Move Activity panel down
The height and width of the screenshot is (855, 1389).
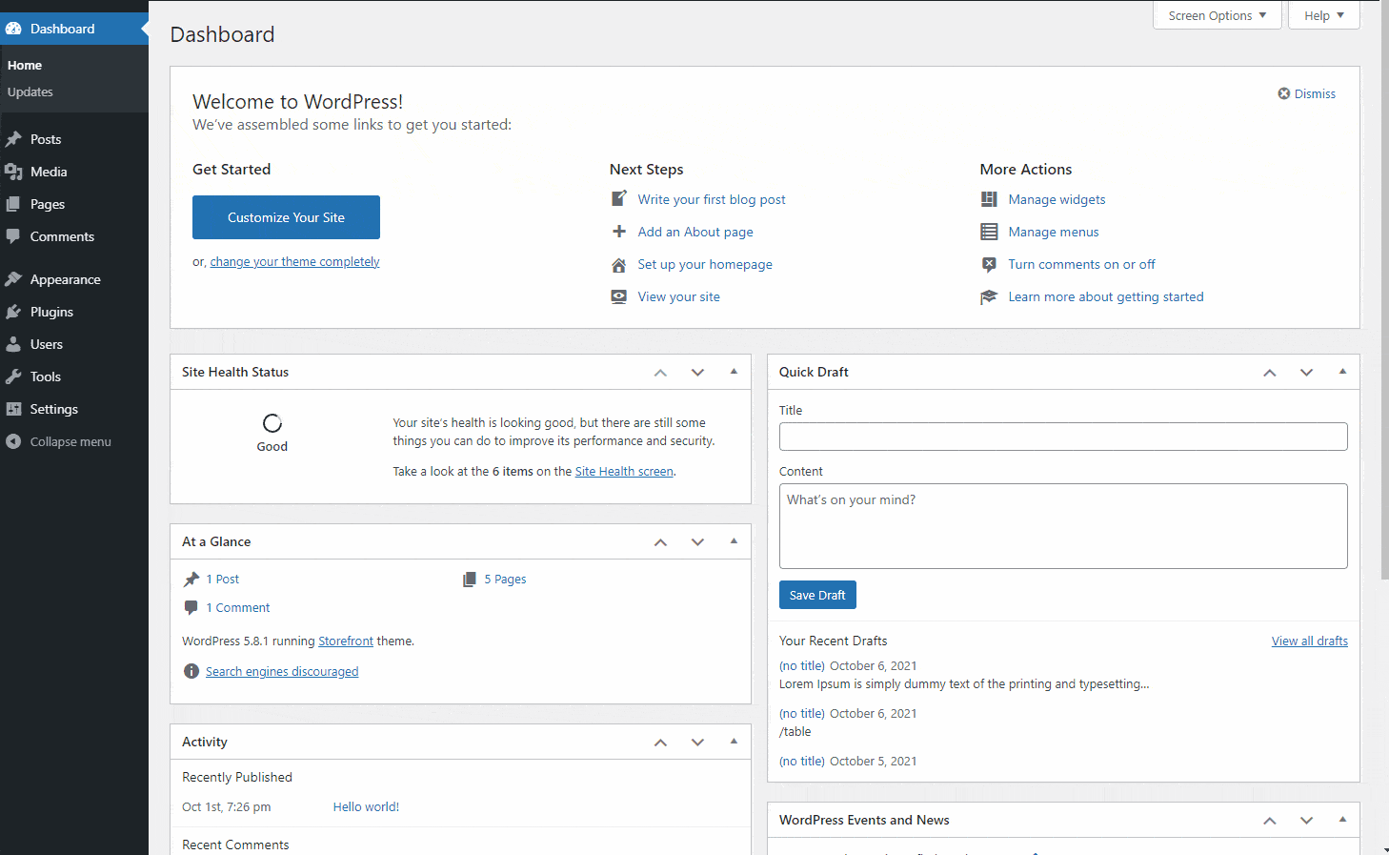pos(697,743)
